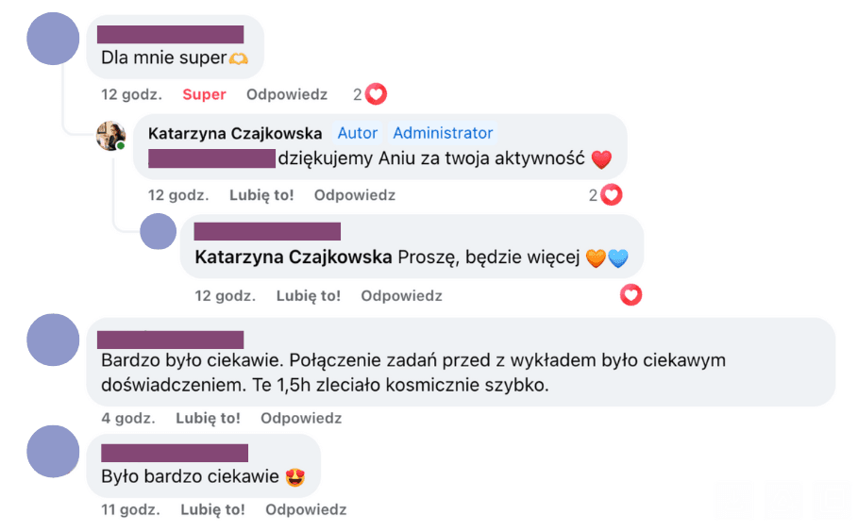Image resolution: width=858 pixels, height=531 pixels.
Task: Like the "Proszę, będzie więcej" reply
Action: [x=308, y=296]
